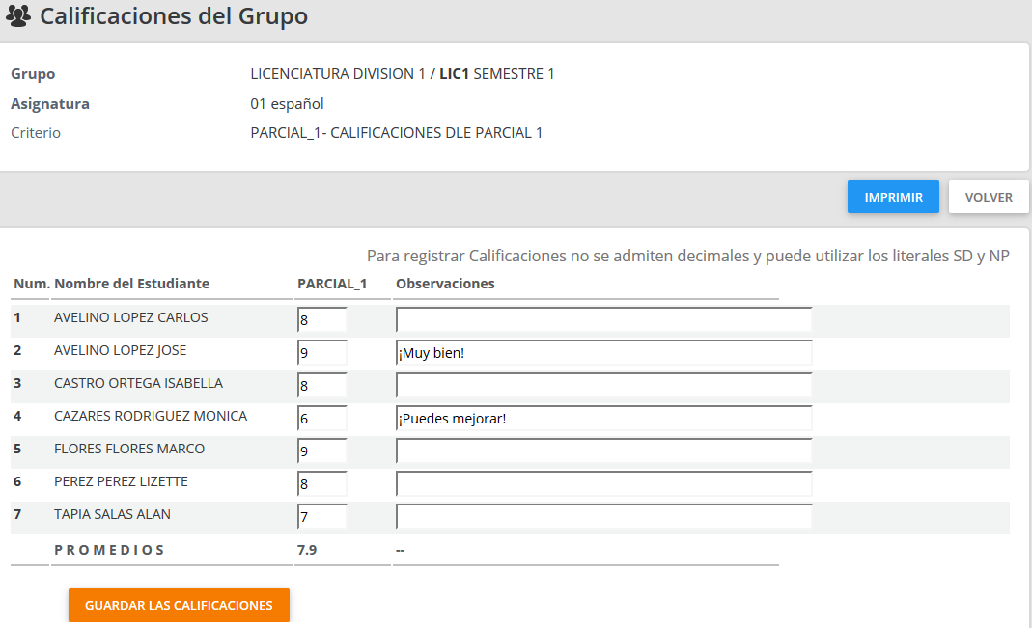Select observations field for FLORES FLORES MARCO
Screen dimensions: 1032x628
pyautogui.click(x=603, y=451)
